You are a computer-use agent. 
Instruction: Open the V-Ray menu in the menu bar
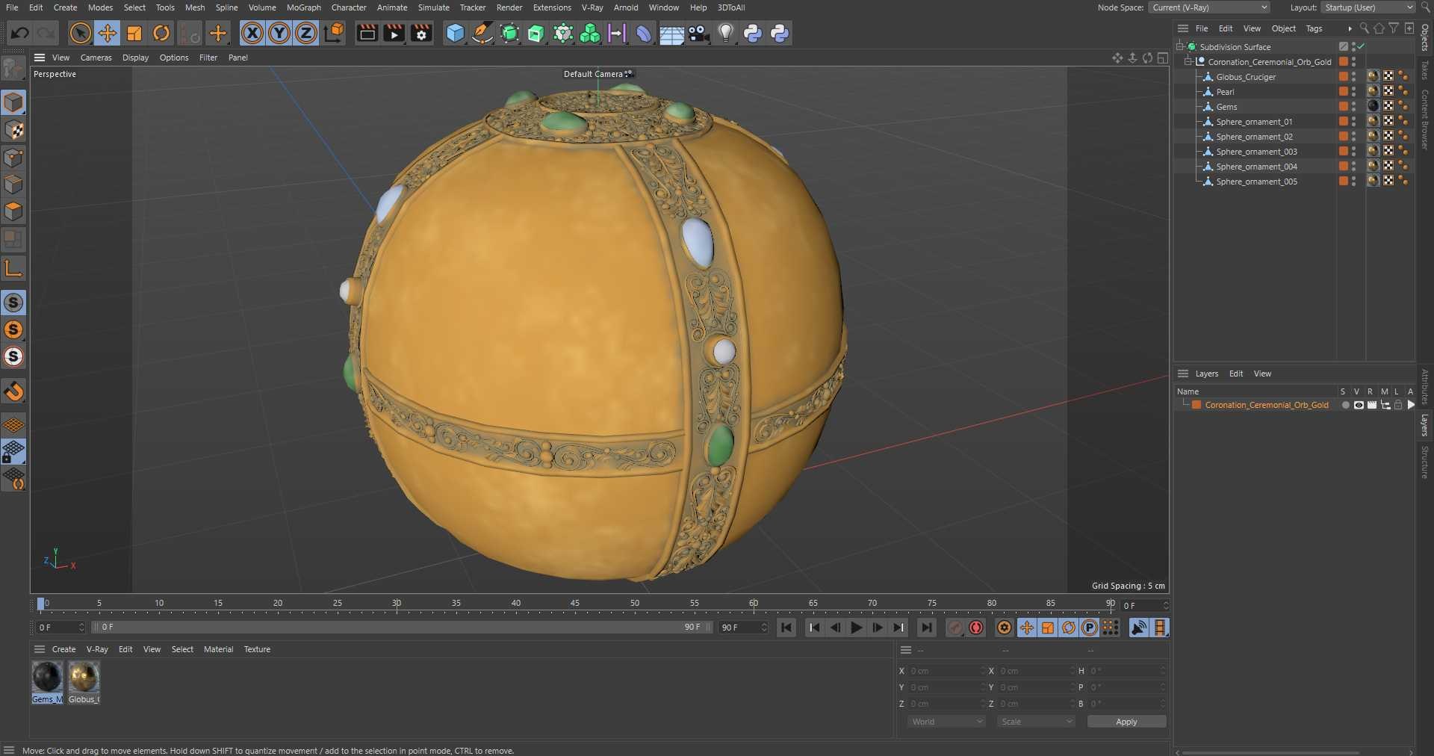point(592,7)
